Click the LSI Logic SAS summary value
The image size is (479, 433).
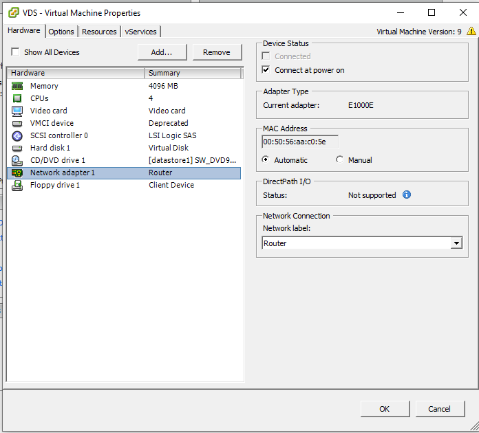point(173,135)
